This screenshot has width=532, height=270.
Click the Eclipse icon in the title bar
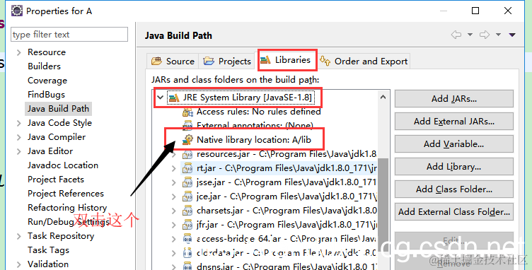17,11
